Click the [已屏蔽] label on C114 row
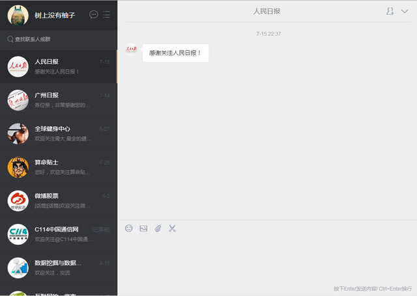This screenshot has height=296, width=417. point(101,230)
